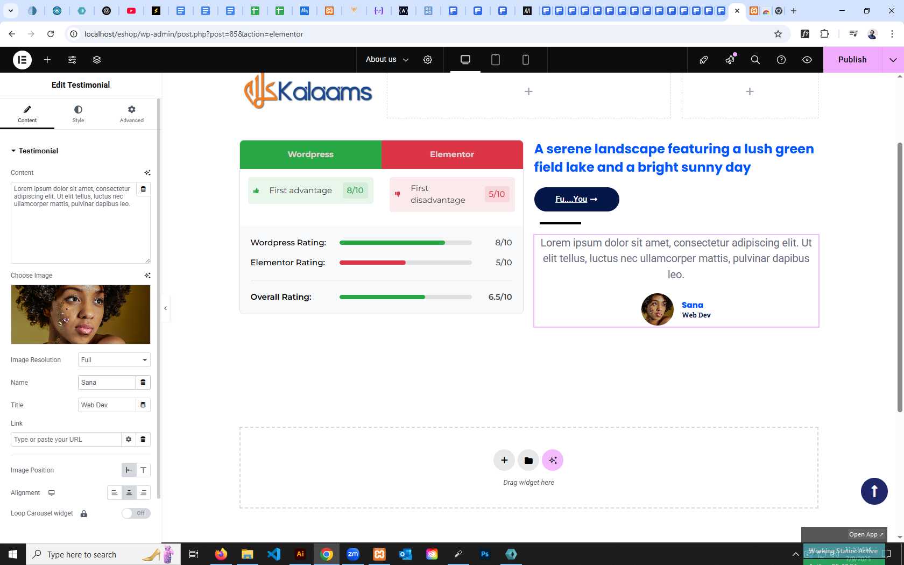Click plus in right empty column
This screenshot has width=904, height=565.
750,91
